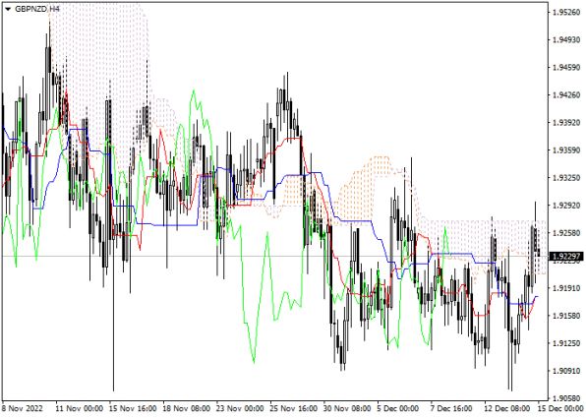Viewport: 586px width, 418px height.
Task: Select the 1.93920 price axis label
Action: coord(566,122)
